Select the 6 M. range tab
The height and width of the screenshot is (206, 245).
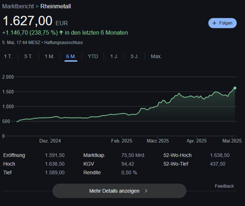coord(71,56)
